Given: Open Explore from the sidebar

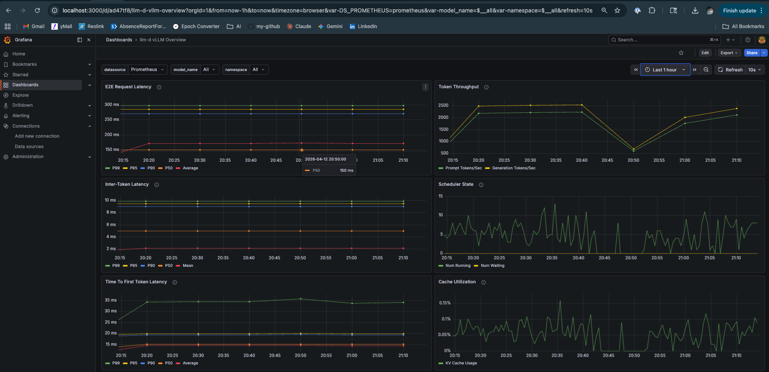Looking at the screenshot, I should click(20, 95).
